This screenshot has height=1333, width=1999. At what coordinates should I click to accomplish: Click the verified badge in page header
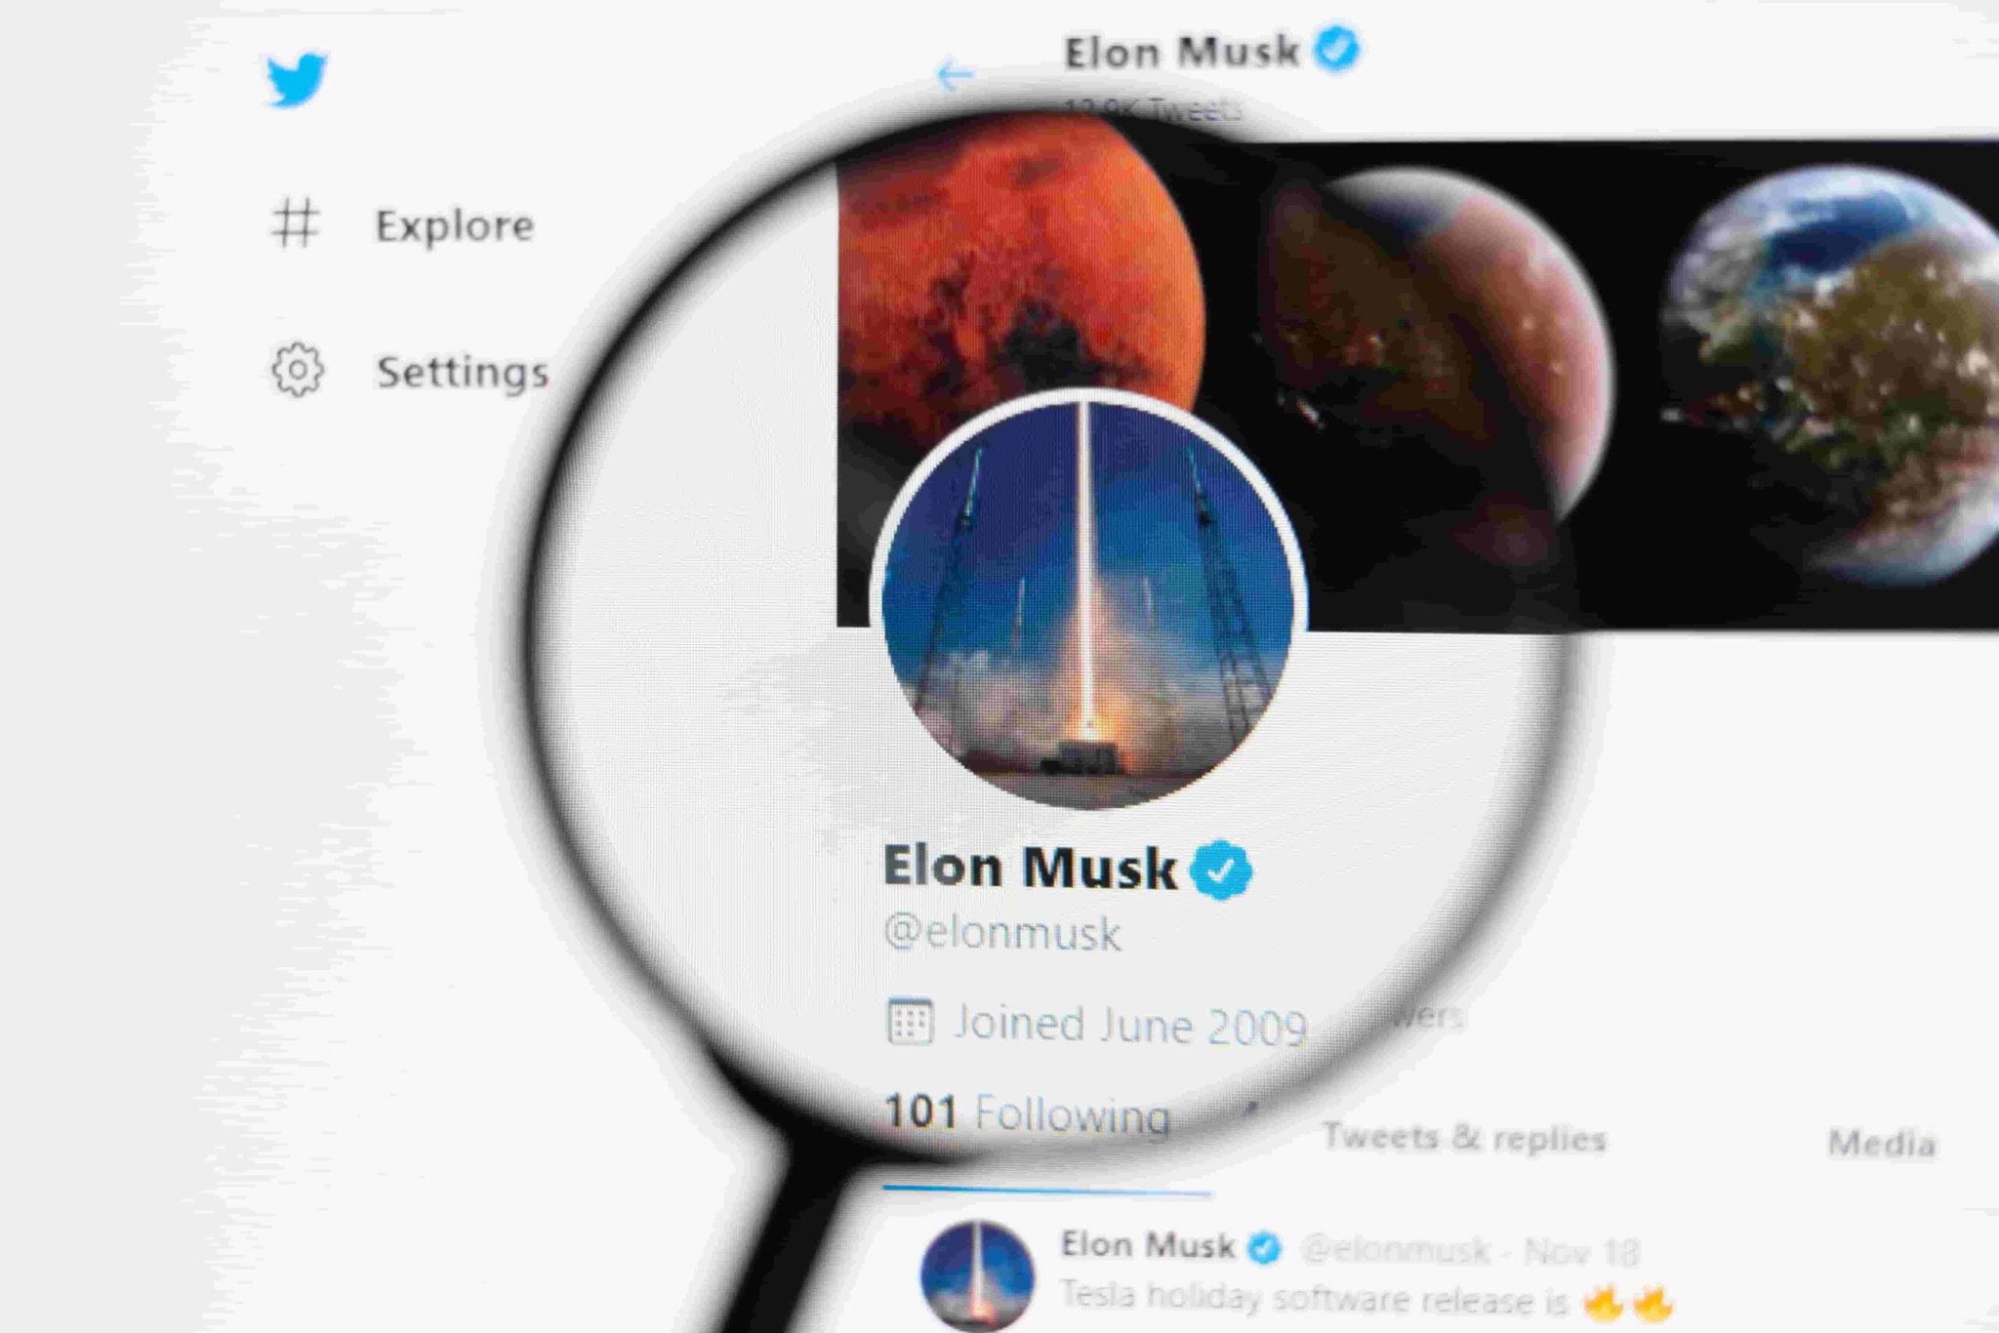(x=1336, y=48)
